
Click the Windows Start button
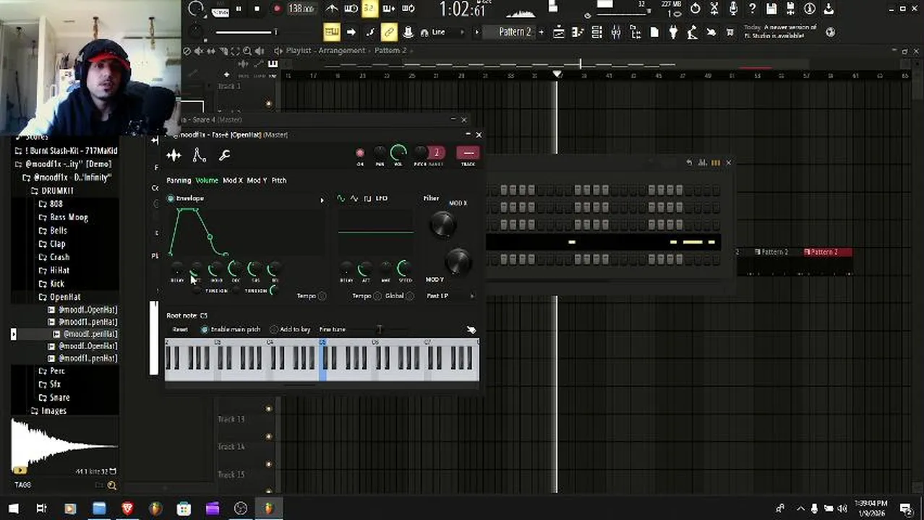13,508
